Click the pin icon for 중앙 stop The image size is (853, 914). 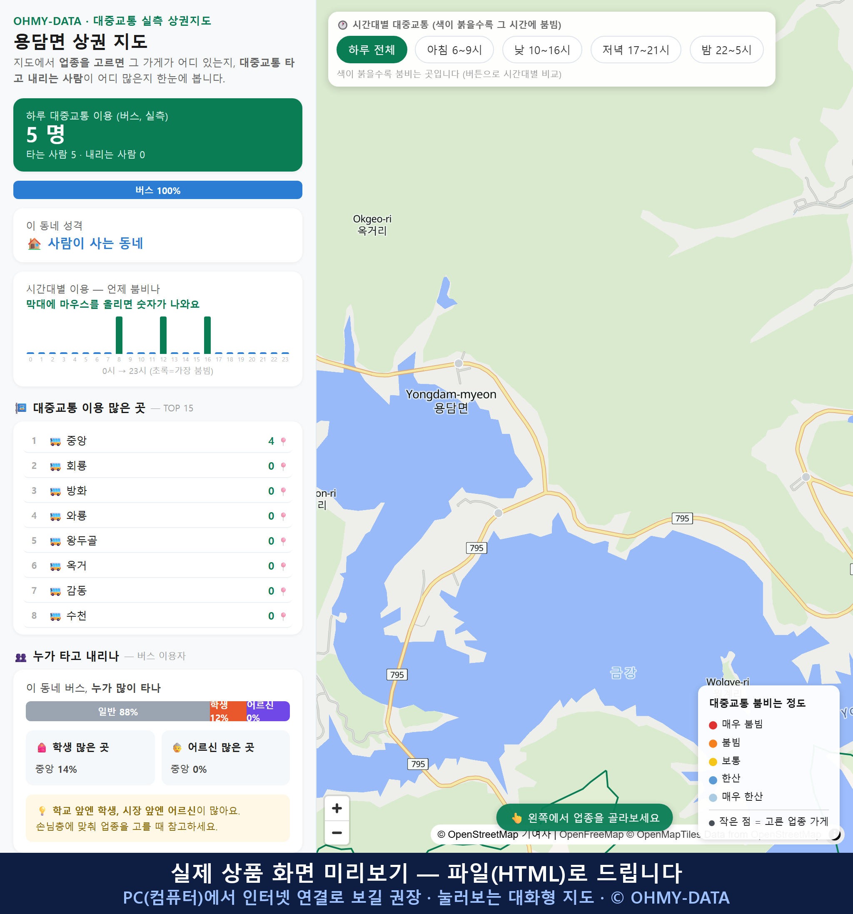click(x=283, y=441)
